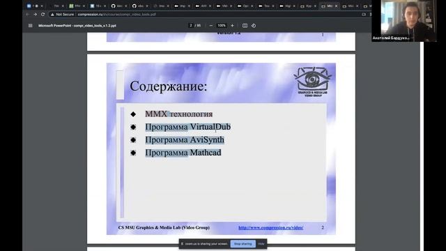446x251 pixels.
Task: Zoom out the PDF with the minus button
Action: click(x=211, y=26)
